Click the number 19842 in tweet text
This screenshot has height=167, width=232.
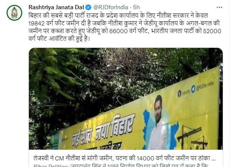(37, 24)
